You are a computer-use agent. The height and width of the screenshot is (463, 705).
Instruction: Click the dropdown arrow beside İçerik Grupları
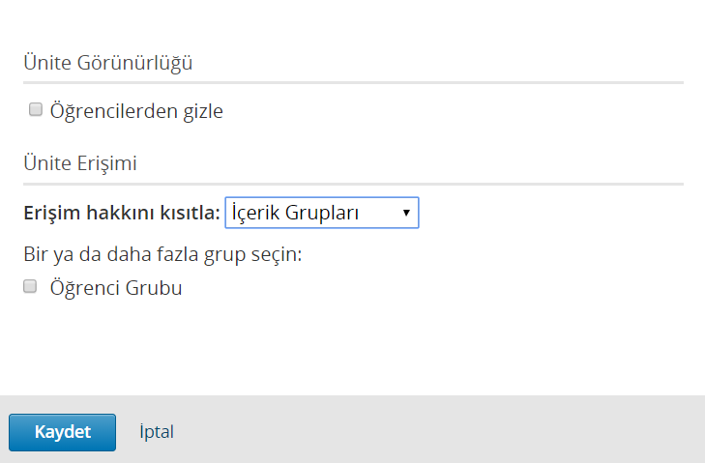(406, 213)
